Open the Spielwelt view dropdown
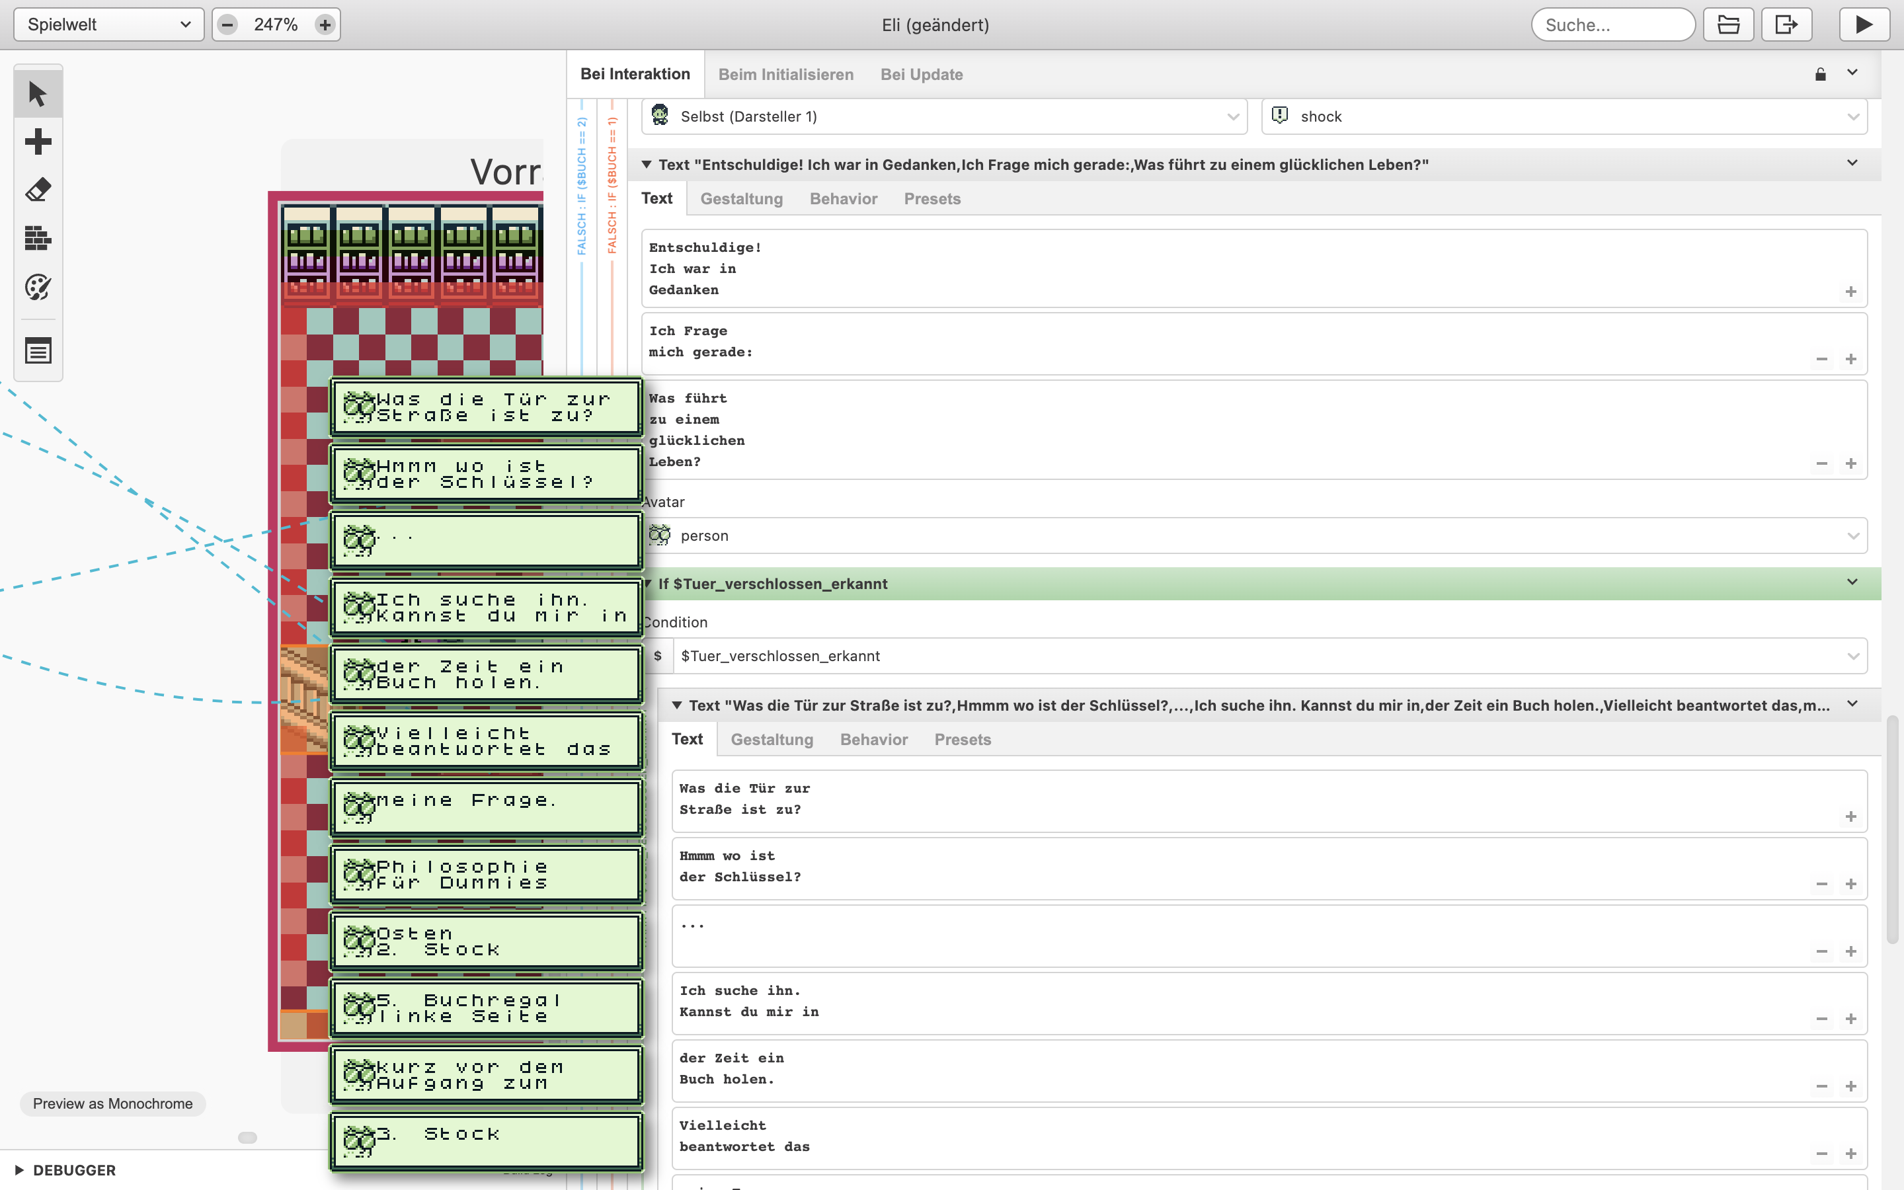 point(108,24)
